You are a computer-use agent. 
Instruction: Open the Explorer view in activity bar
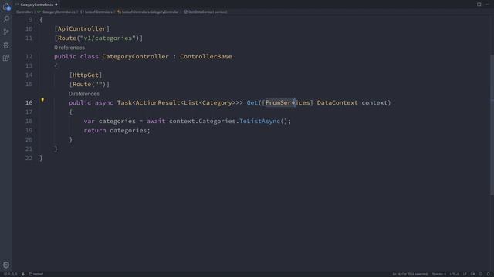[x=6, y=6]
